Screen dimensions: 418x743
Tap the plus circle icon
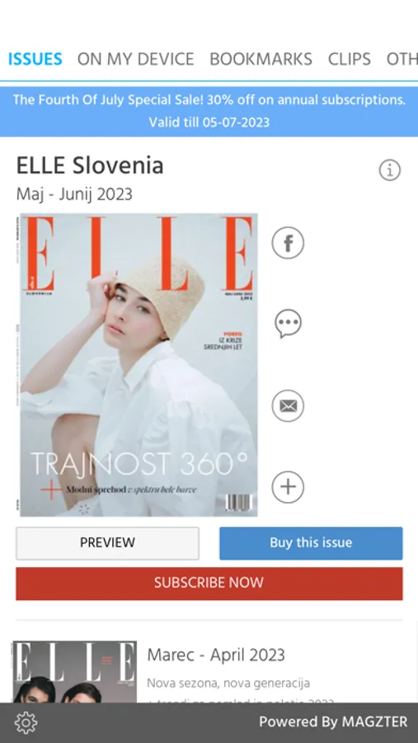(x=288, y=487)
